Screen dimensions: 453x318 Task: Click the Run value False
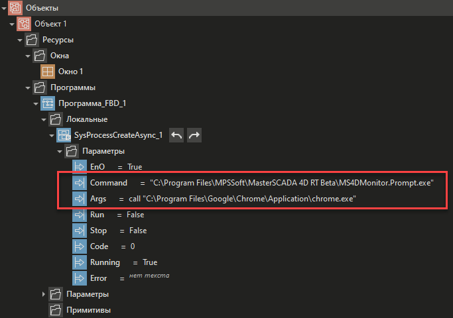click(135, 215)
